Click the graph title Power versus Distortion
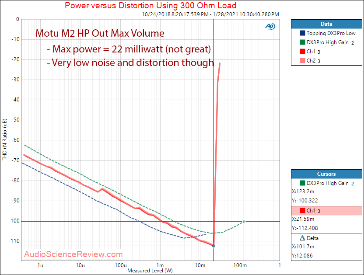364x275 pixels. pos(150,5)
